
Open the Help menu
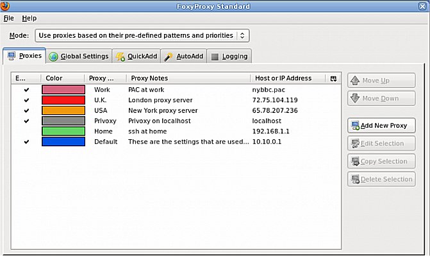(x=29, y=18)
